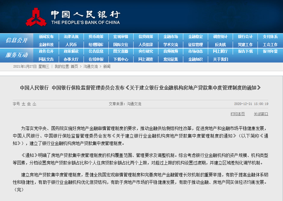This screenshot has height=201, width=283.
Task: Go to 支付体系 page
Action: tap(270, 36)
